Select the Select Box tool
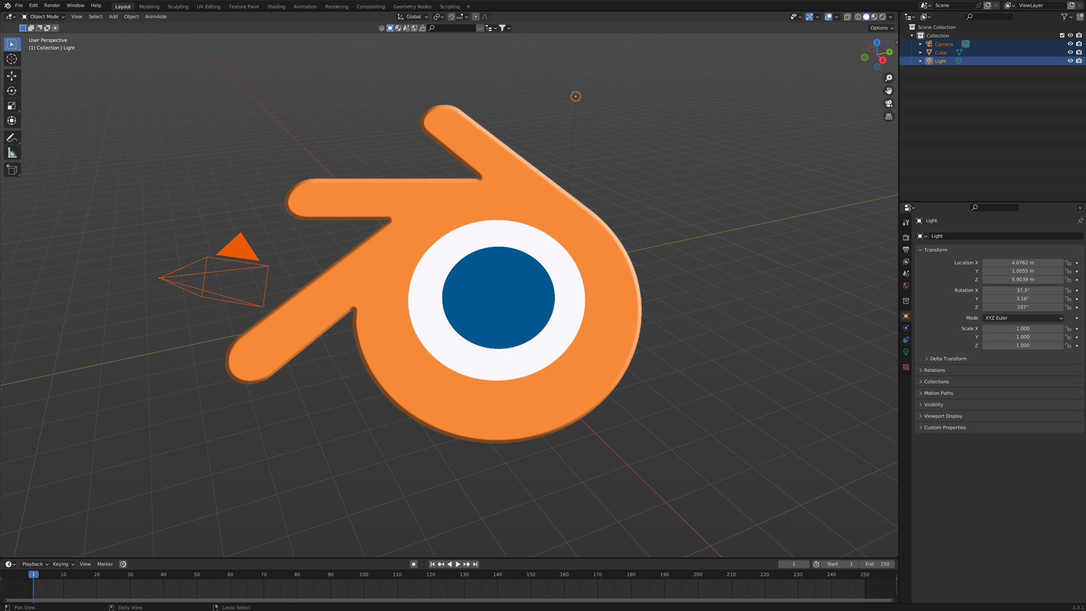Image resolution: width=1086 pixels, height=611 pixels. [x=11, y=44]
